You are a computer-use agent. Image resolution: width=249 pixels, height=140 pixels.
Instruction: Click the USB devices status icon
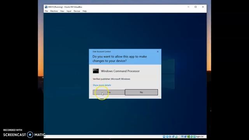(176, 136)
